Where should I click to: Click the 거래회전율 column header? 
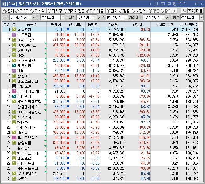tap(165, 24)
